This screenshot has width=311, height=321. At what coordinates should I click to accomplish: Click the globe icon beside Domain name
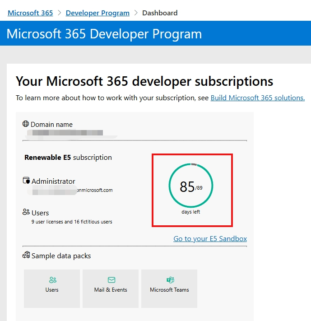[26, 124]
